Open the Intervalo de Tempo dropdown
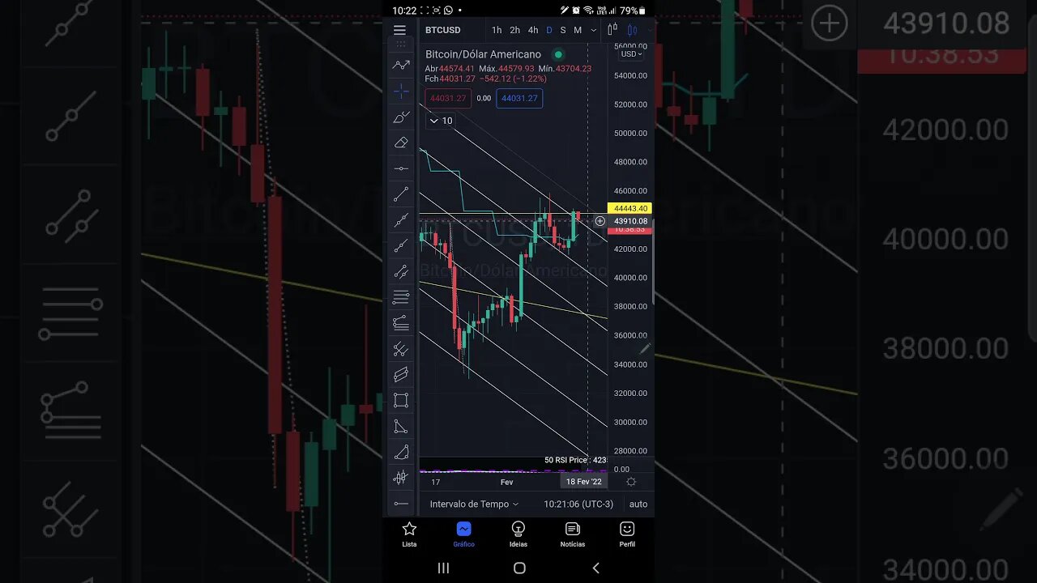Viewport: 1037px width, 583px height. [x=474, y=504]
